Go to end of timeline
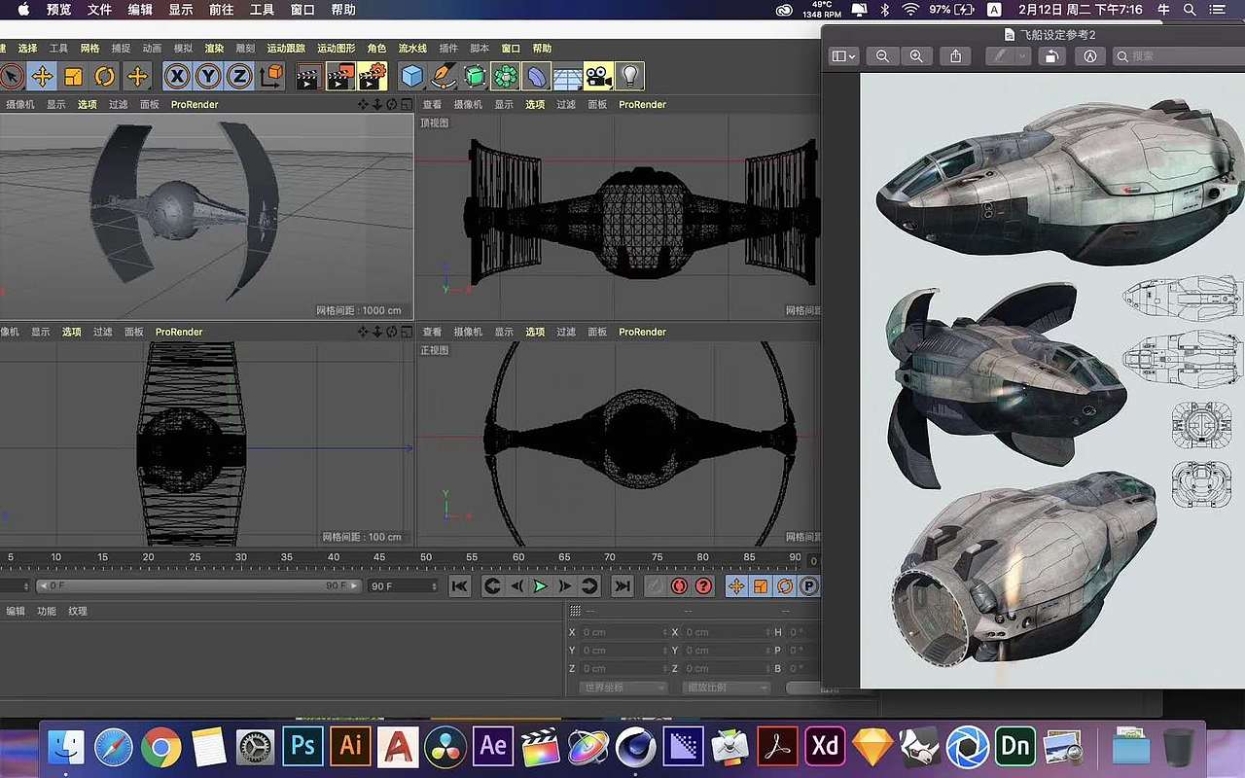 pos(622,585)
